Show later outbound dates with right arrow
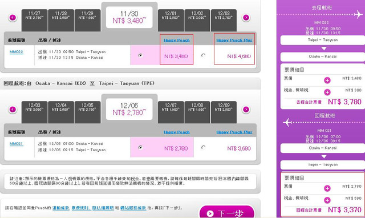The image size is (365, 218). click(246, 18)
